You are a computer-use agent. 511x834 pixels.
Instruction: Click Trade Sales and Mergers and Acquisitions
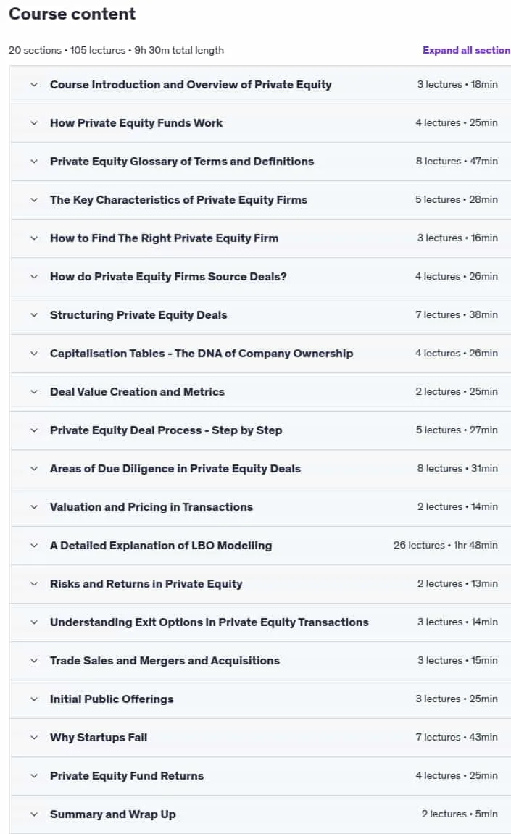(165, 661)
